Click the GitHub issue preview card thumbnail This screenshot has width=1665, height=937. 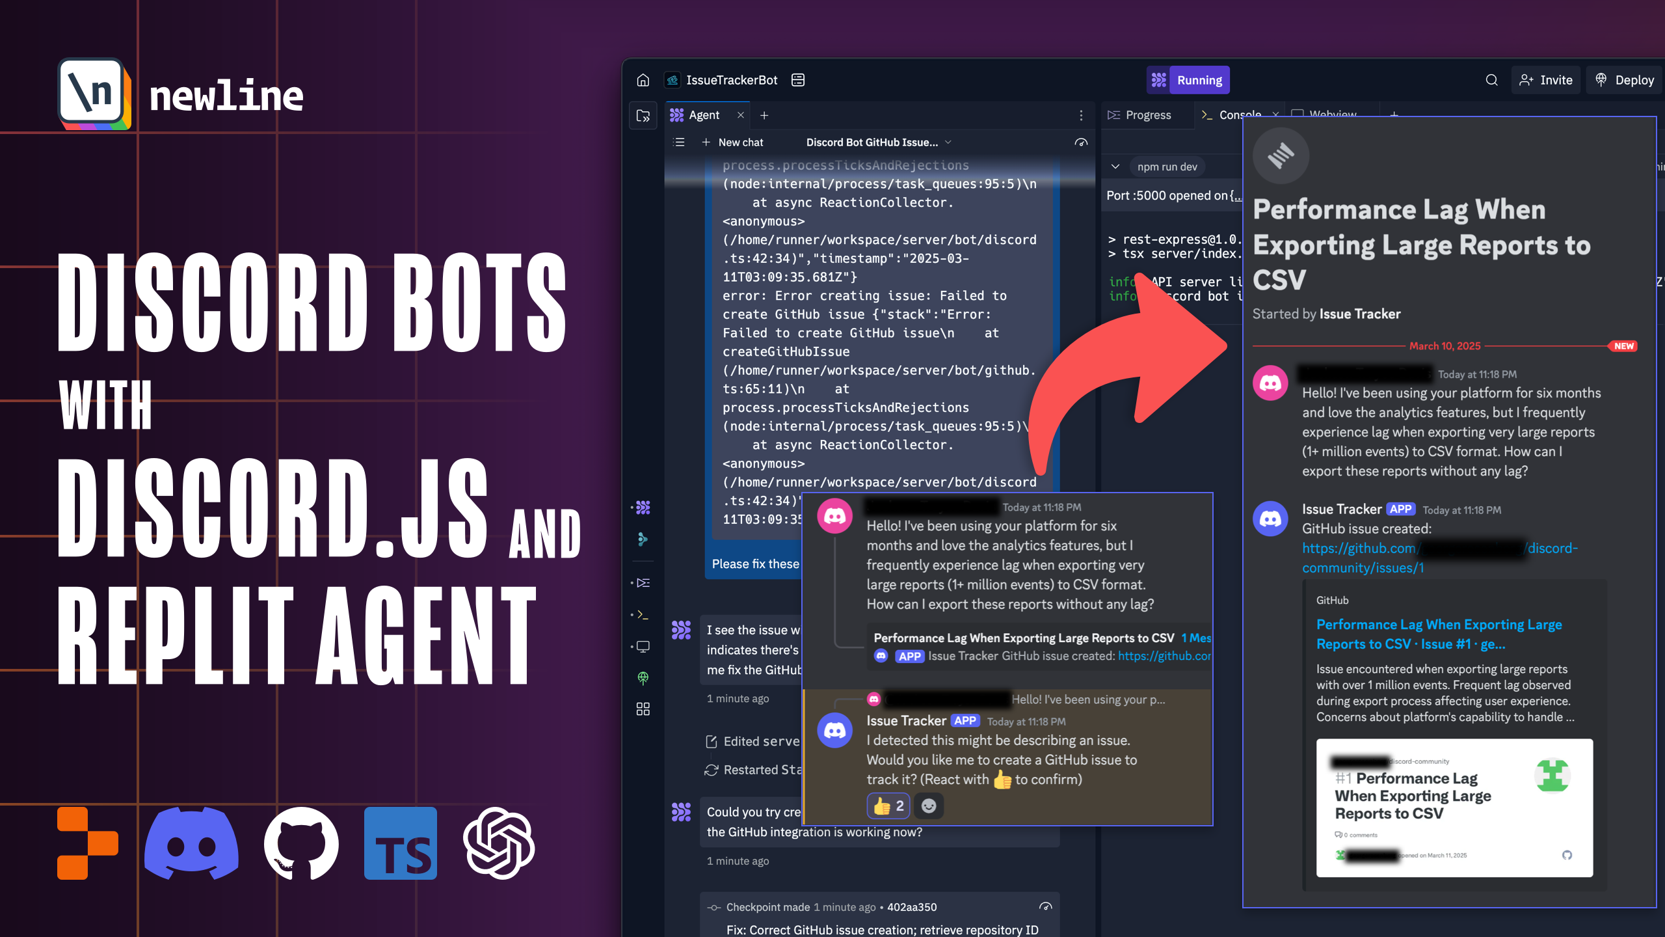[x=1454, y=807]
